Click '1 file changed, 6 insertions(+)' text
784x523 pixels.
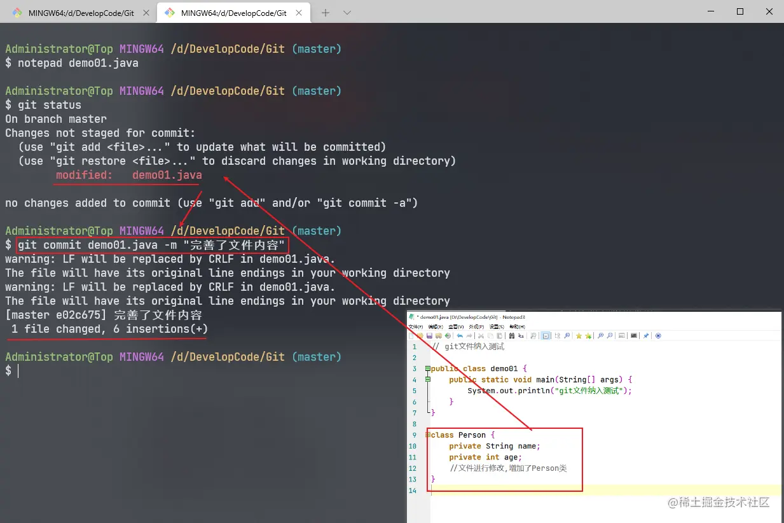(x=110, y=329)
